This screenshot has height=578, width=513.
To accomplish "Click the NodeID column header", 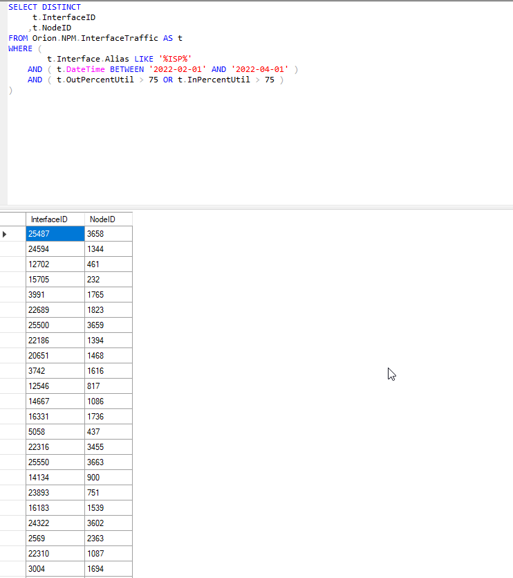I will pos(109,219).
